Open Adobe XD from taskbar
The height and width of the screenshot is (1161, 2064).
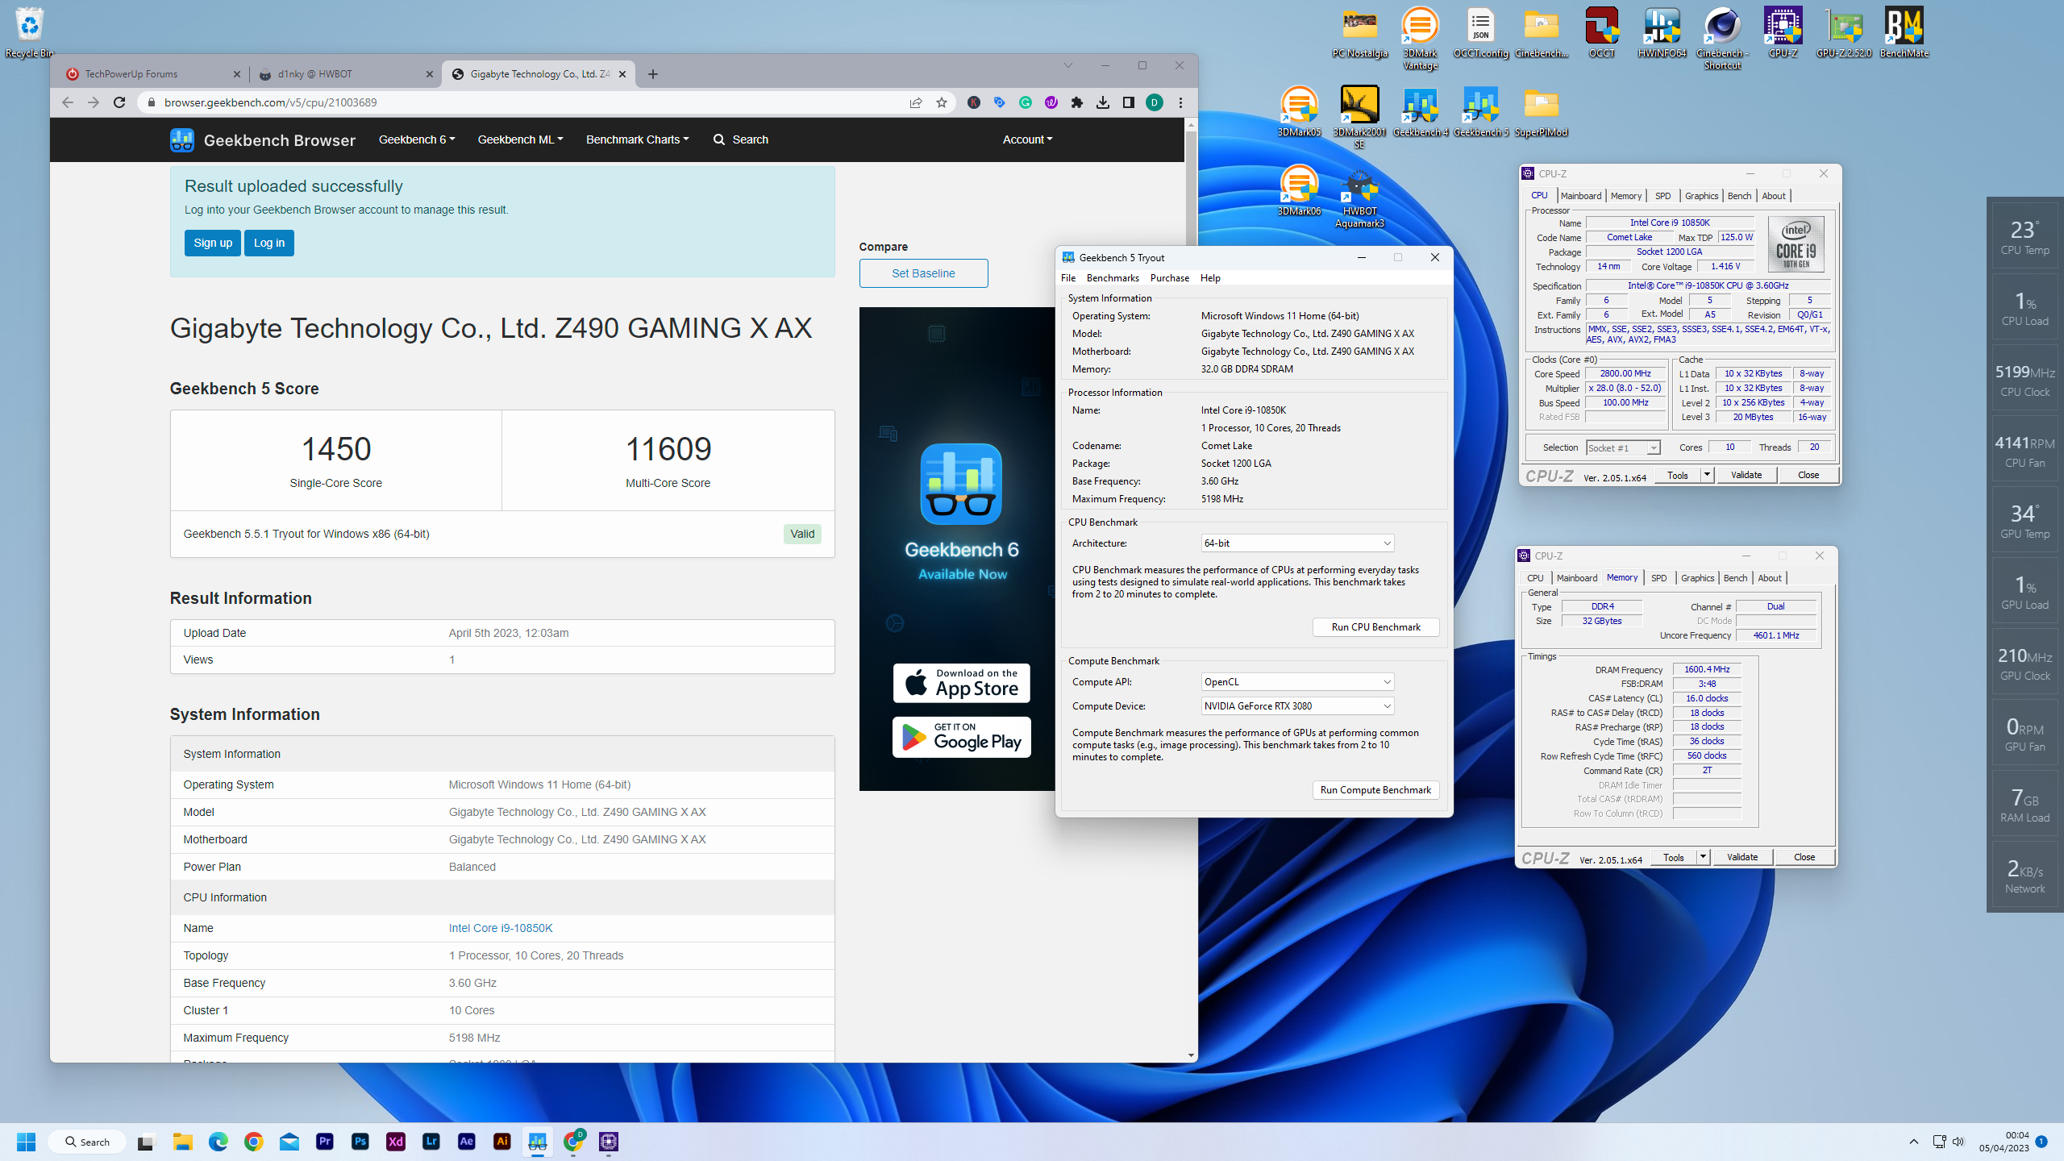(x=396, y=1142)
